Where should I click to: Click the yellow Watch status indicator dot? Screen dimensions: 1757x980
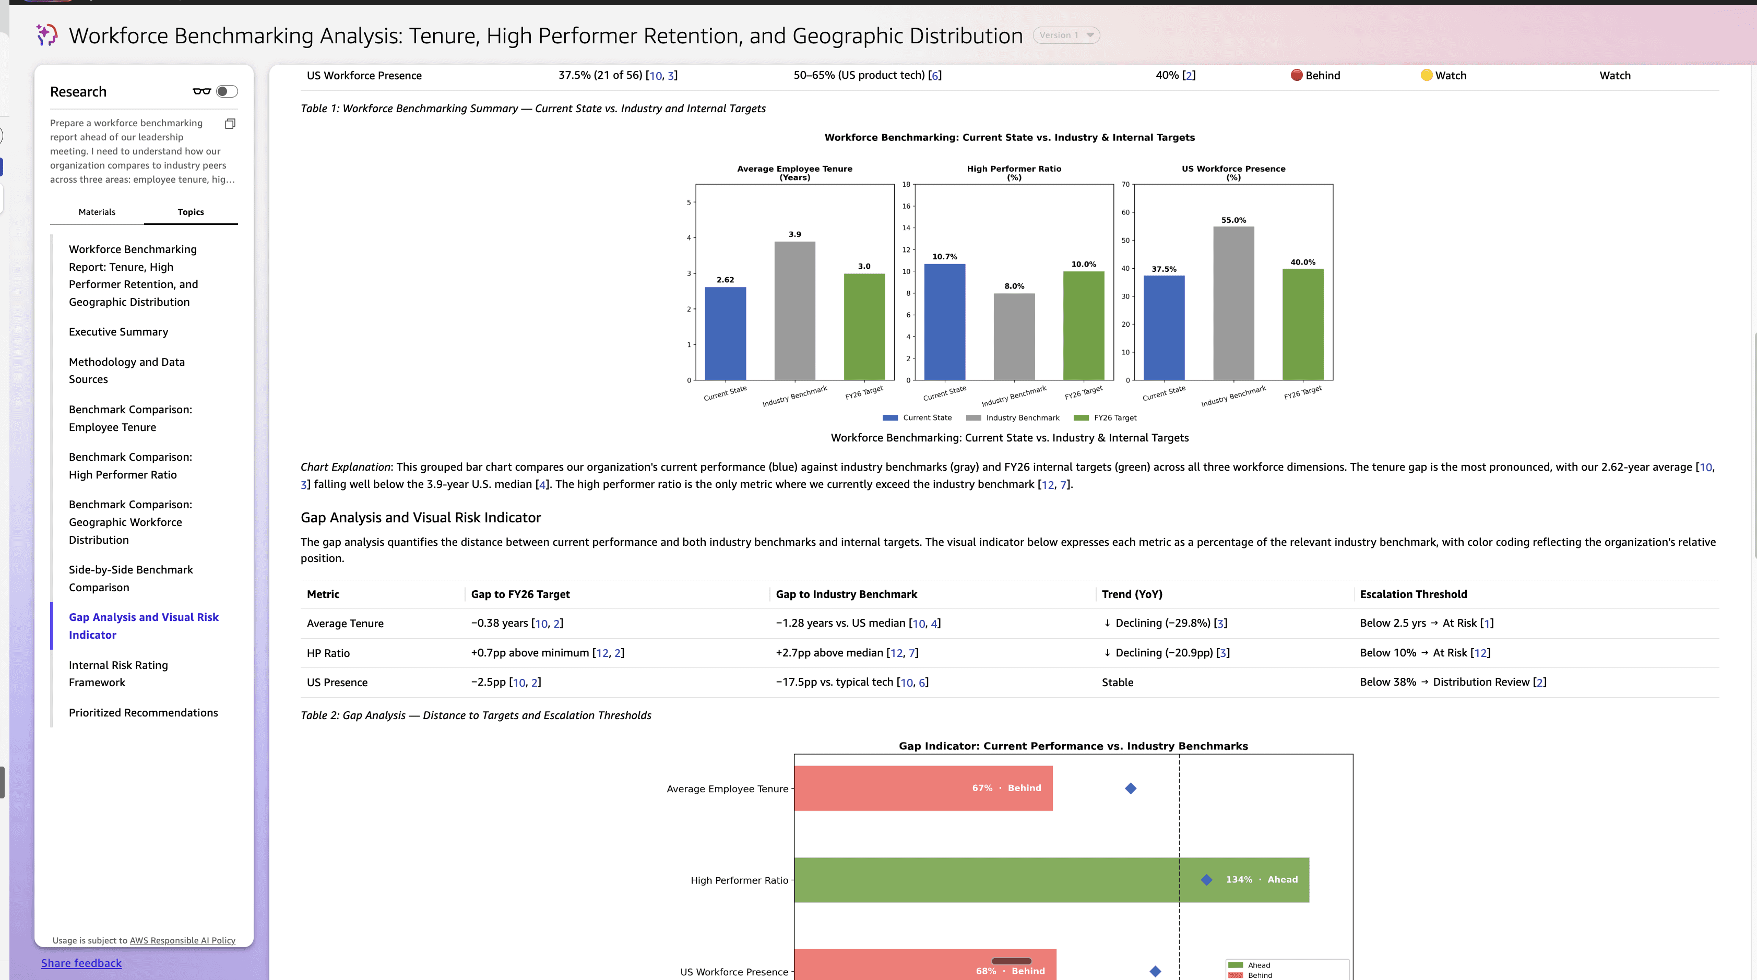1426,75
